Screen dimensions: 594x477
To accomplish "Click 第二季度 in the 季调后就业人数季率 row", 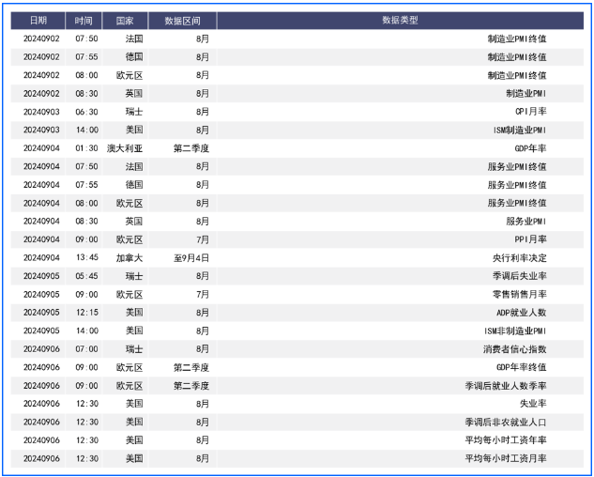I will point(191,386).
